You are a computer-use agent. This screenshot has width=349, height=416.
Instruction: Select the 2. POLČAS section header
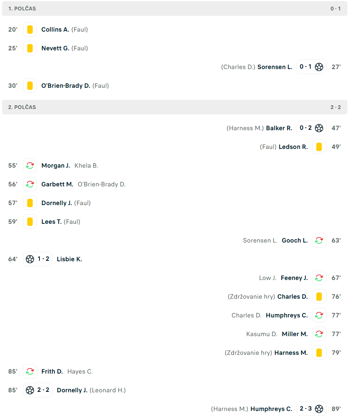(x=22, y=107)
